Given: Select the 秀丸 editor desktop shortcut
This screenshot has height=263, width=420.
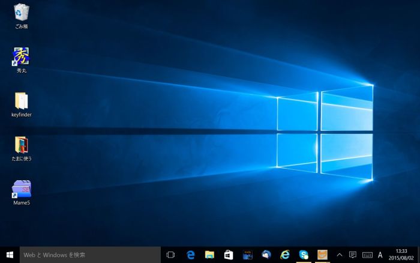Looking at the screenshot, I should (21, 57).
